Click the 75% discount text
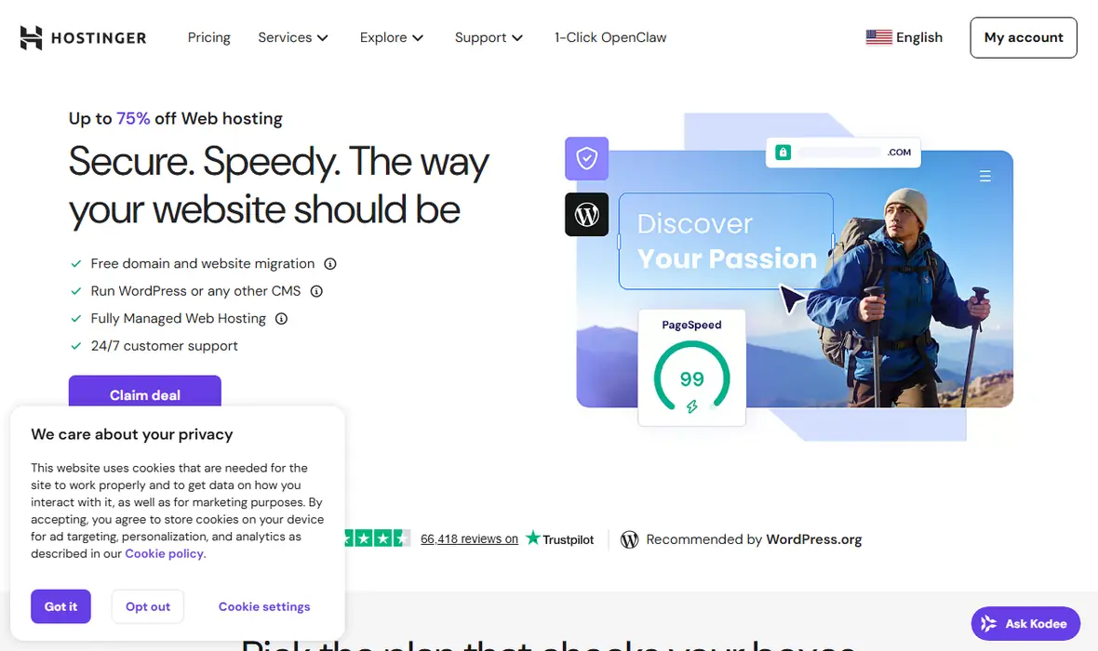1098x651 pixels. tap(133, 118)
